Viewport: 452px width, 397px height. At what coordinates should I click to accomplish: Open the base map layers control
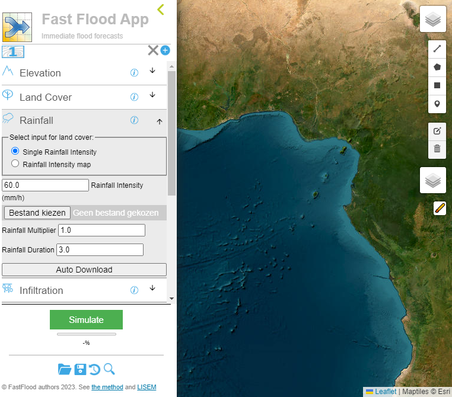click(x=433, y=19)
